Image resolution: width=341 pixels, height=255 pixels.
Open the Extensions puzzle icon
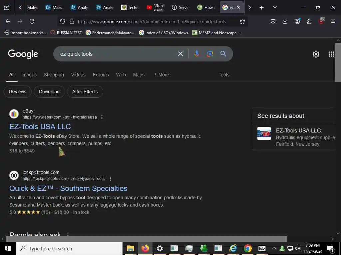coord(309,21)
